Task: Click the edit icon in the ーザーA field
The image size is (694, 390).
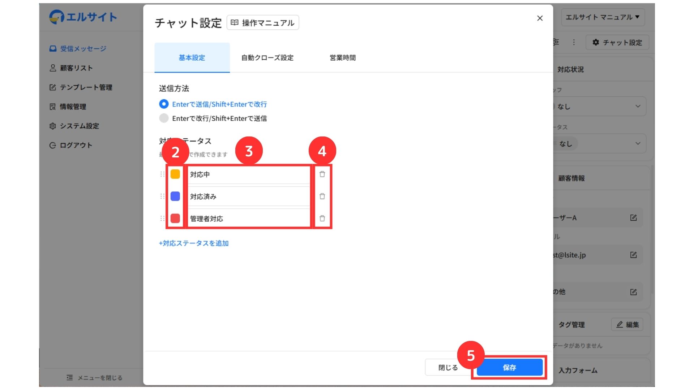Action: tap(633, 218)
